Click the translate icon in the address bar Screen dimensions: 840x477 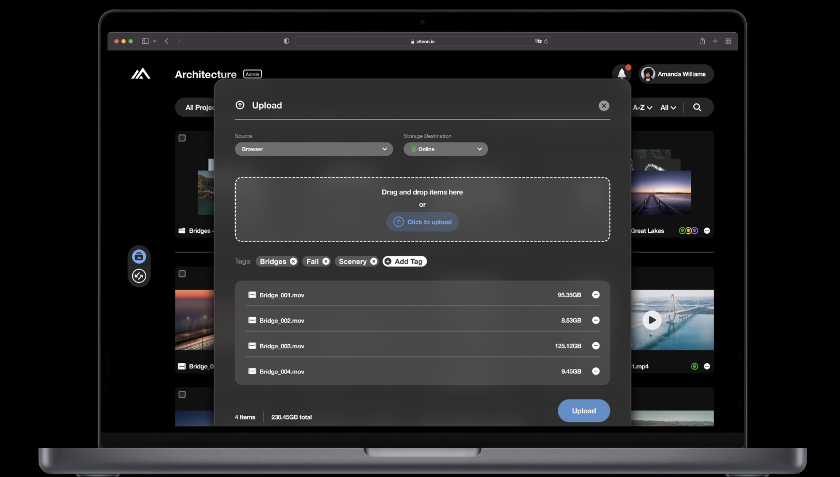coord(538,41)
